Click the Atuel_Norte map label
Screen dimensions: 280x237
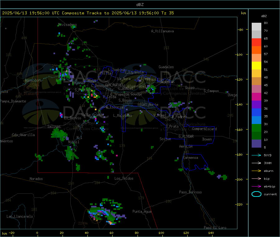point(148,105)
